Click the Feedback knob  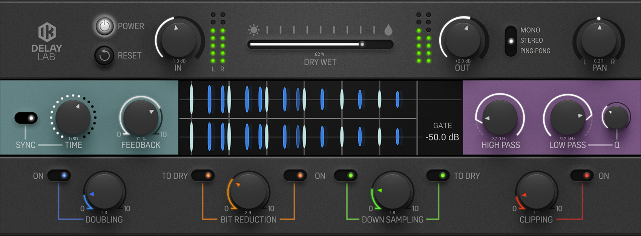tap(141, 117)
